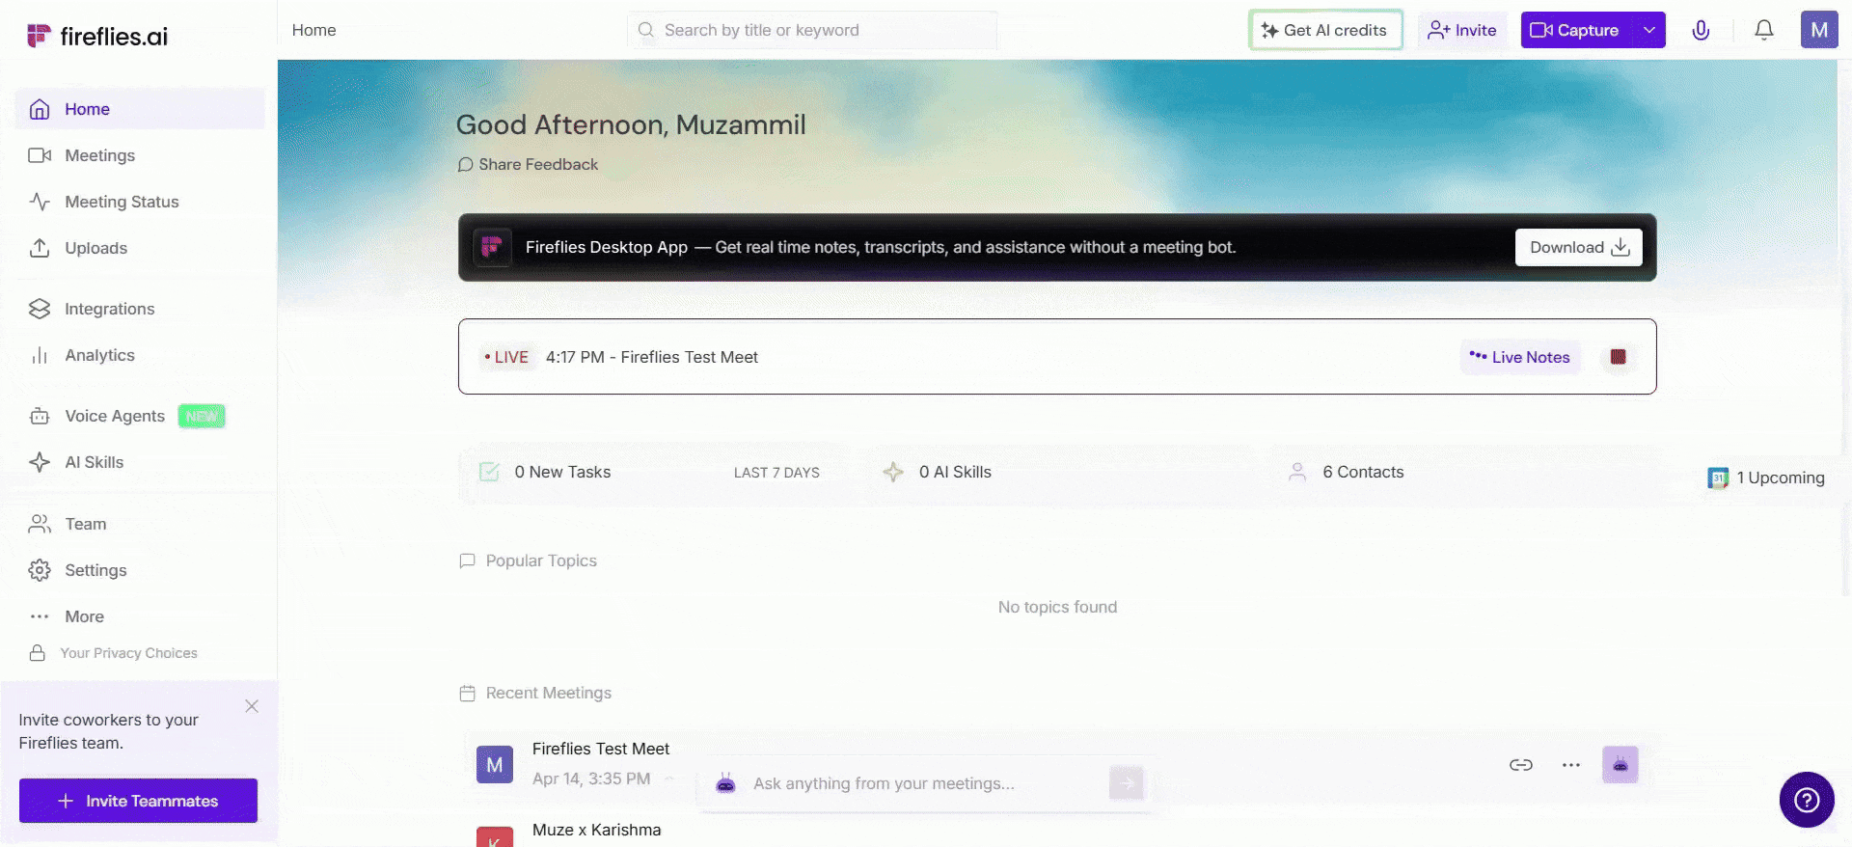
Task: Click the microphone icon in top bar
Action: [x=1701, y=30]
